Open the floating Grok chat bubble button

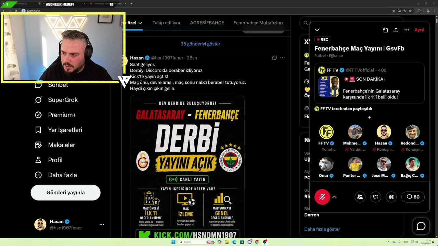[421, 226]
